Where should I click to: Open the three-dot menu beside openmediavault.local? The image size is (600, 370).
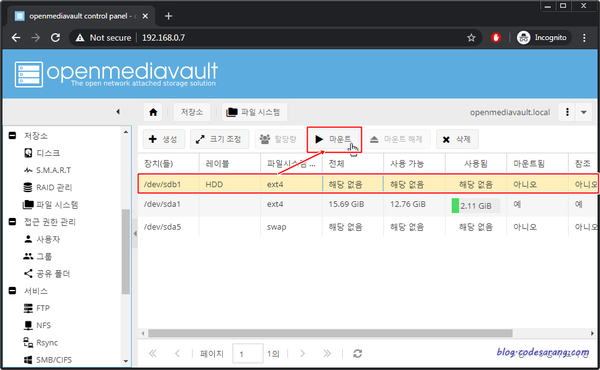tap(567, 112)
